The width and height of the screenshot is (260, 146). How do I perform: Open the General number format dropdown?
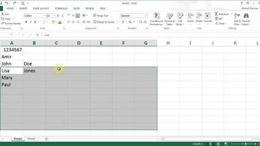[x=146, y=16]
